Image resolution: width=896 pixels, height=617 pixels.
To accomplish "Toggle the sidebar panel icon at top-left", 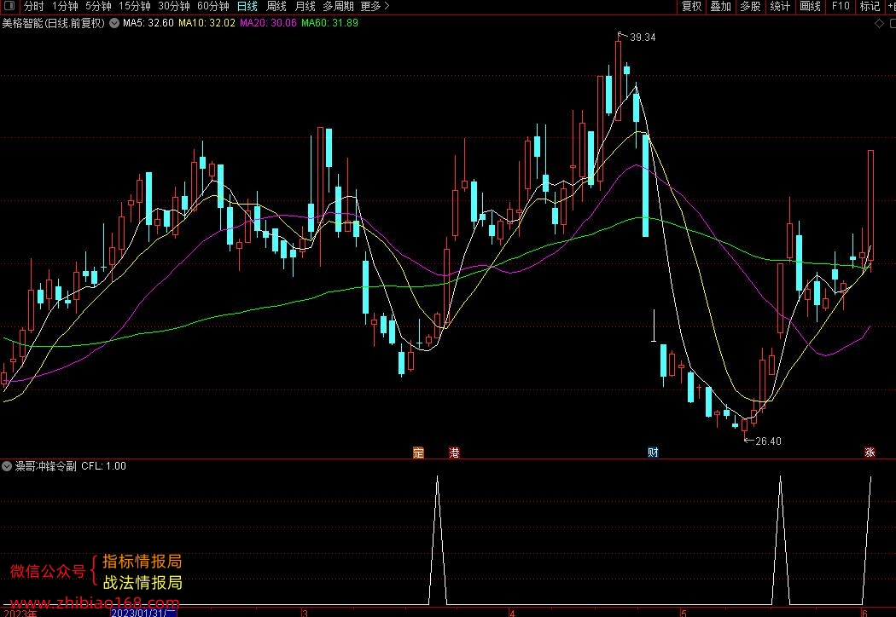I will [x=9, y=6].
